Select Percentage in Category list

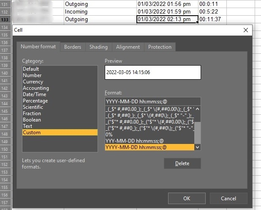pyautogui.click(x=35, y=101)
